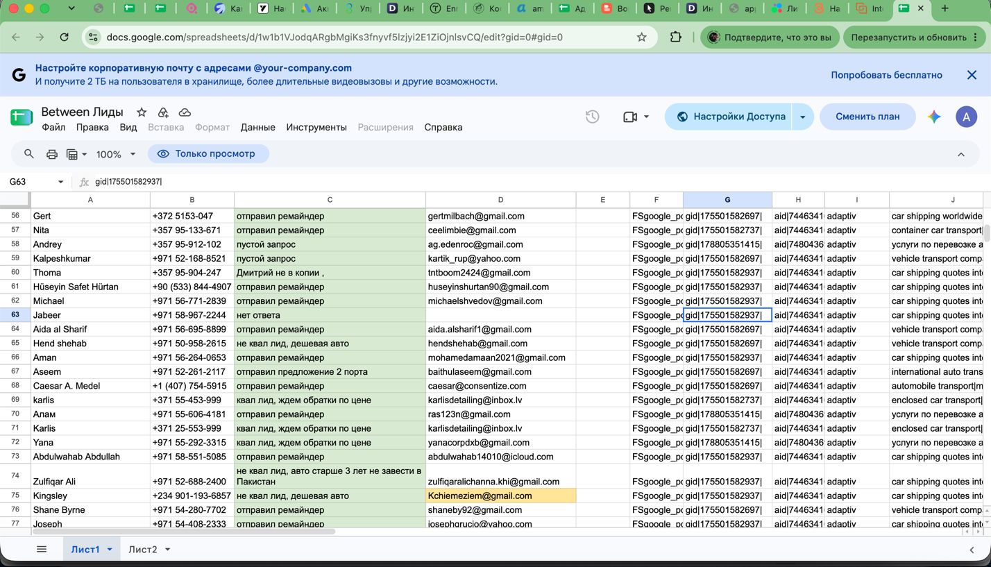This screenshot has height=567, width=991.
Task: Bookmark this page with star icon
Action: [642, 37]
